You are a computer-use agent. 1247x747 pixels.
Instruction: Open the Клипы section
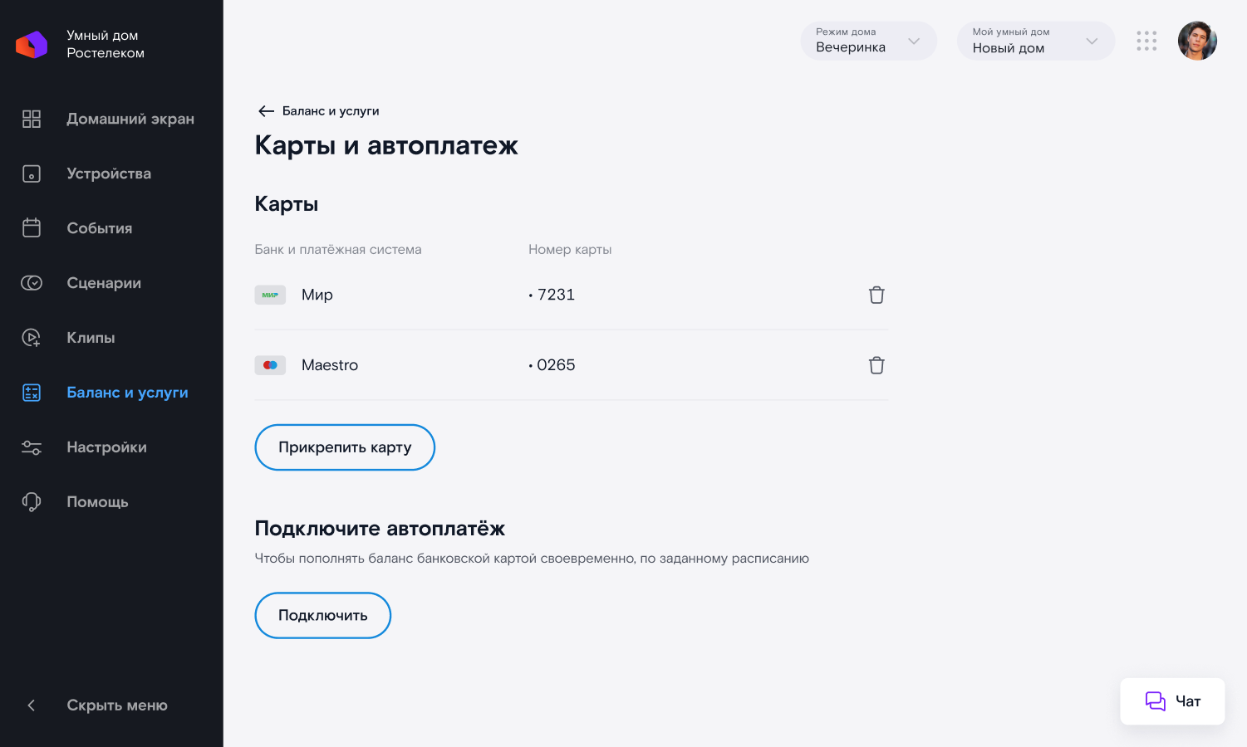click(91, 338)
